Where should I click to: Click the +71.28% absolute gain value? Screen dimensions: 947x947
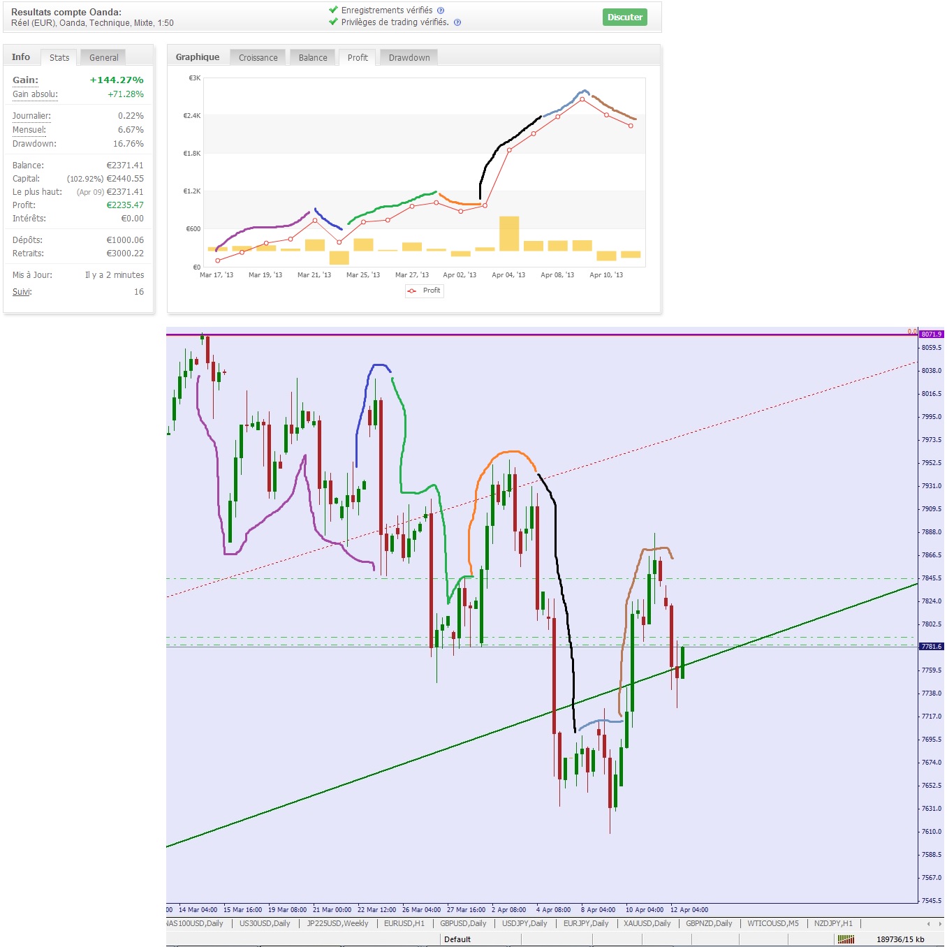126,94
